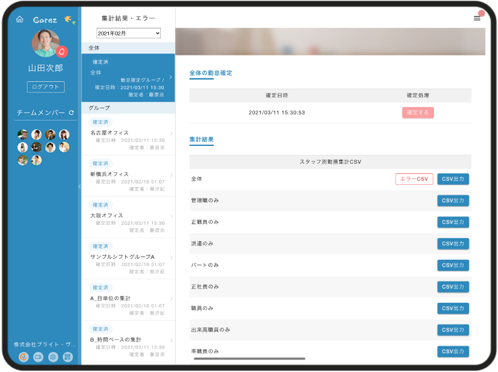Select the first team member avatar
498x372 pixels.
pyautogui.click(x=22, y=134)
